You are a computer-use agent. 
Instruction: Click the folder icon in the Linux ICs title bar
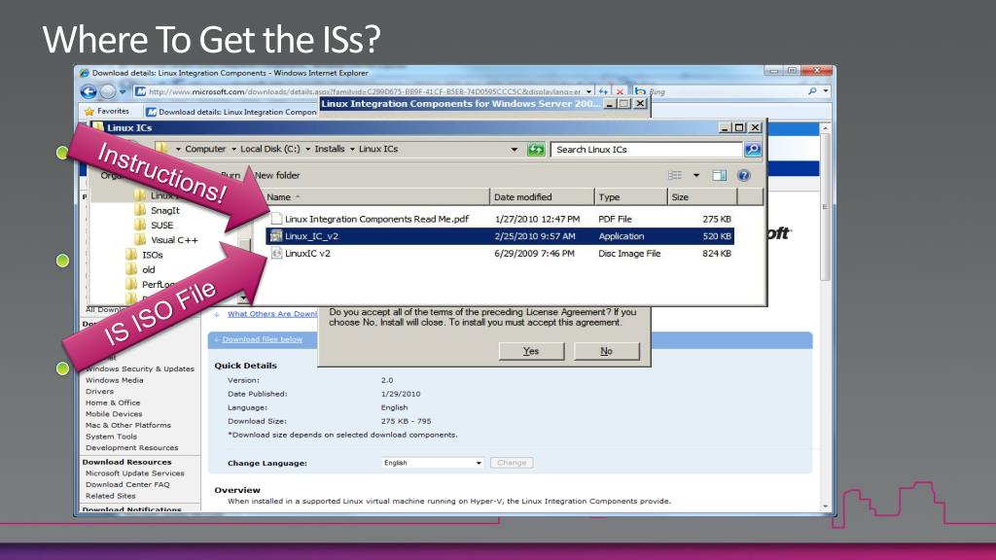[98, 127]
